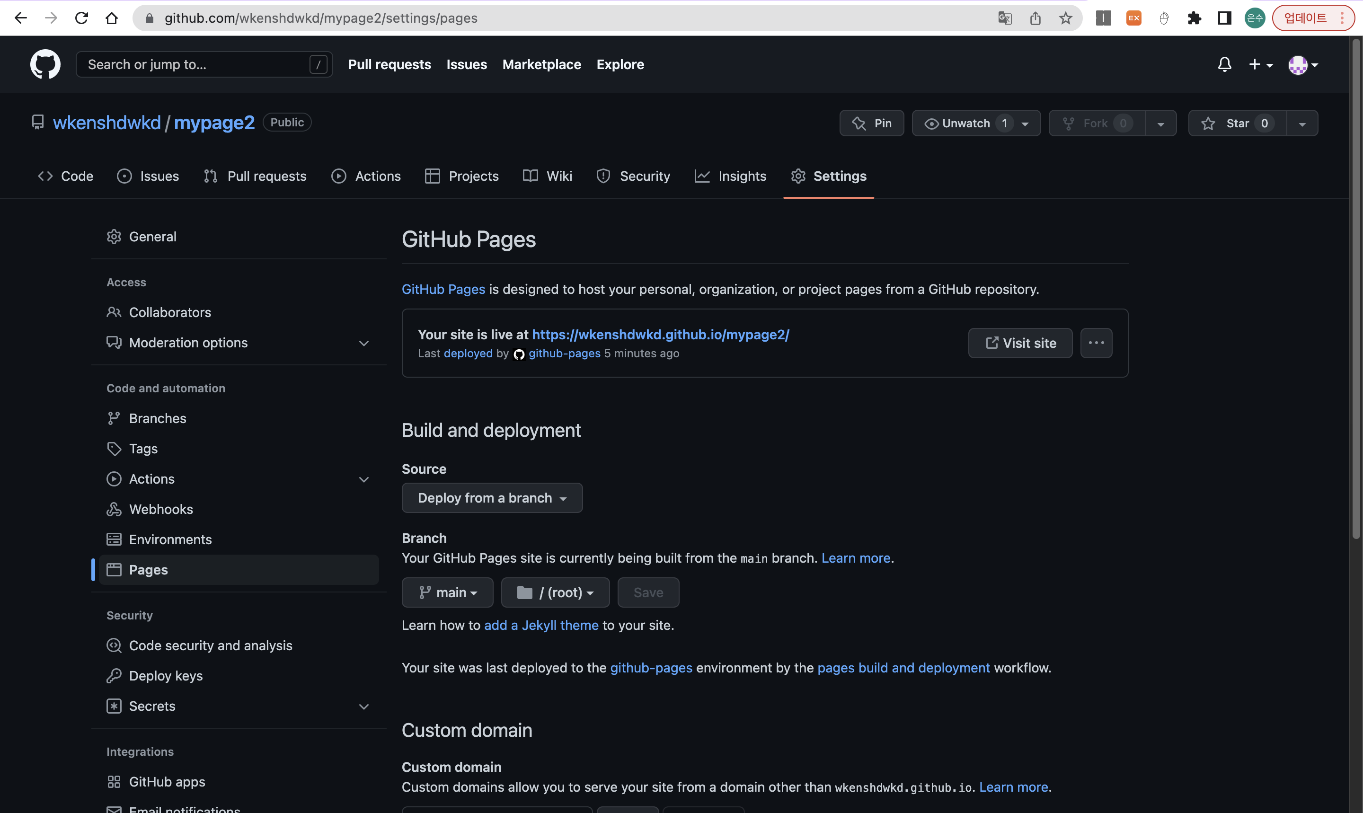Bookmark this page with star icon
Viewport: 1363px width, 813px height.
[x=1065, y=18]
